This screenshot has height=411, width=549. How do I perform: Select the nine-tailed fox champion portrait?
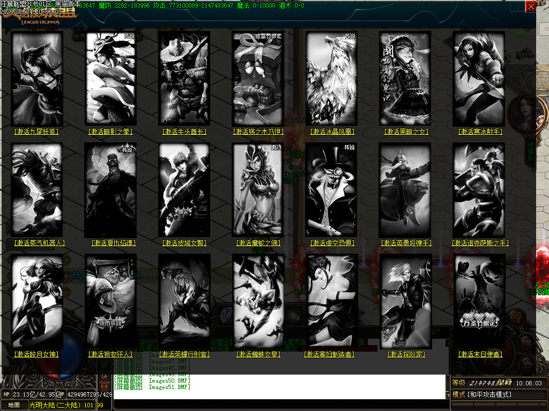point(37,79)
